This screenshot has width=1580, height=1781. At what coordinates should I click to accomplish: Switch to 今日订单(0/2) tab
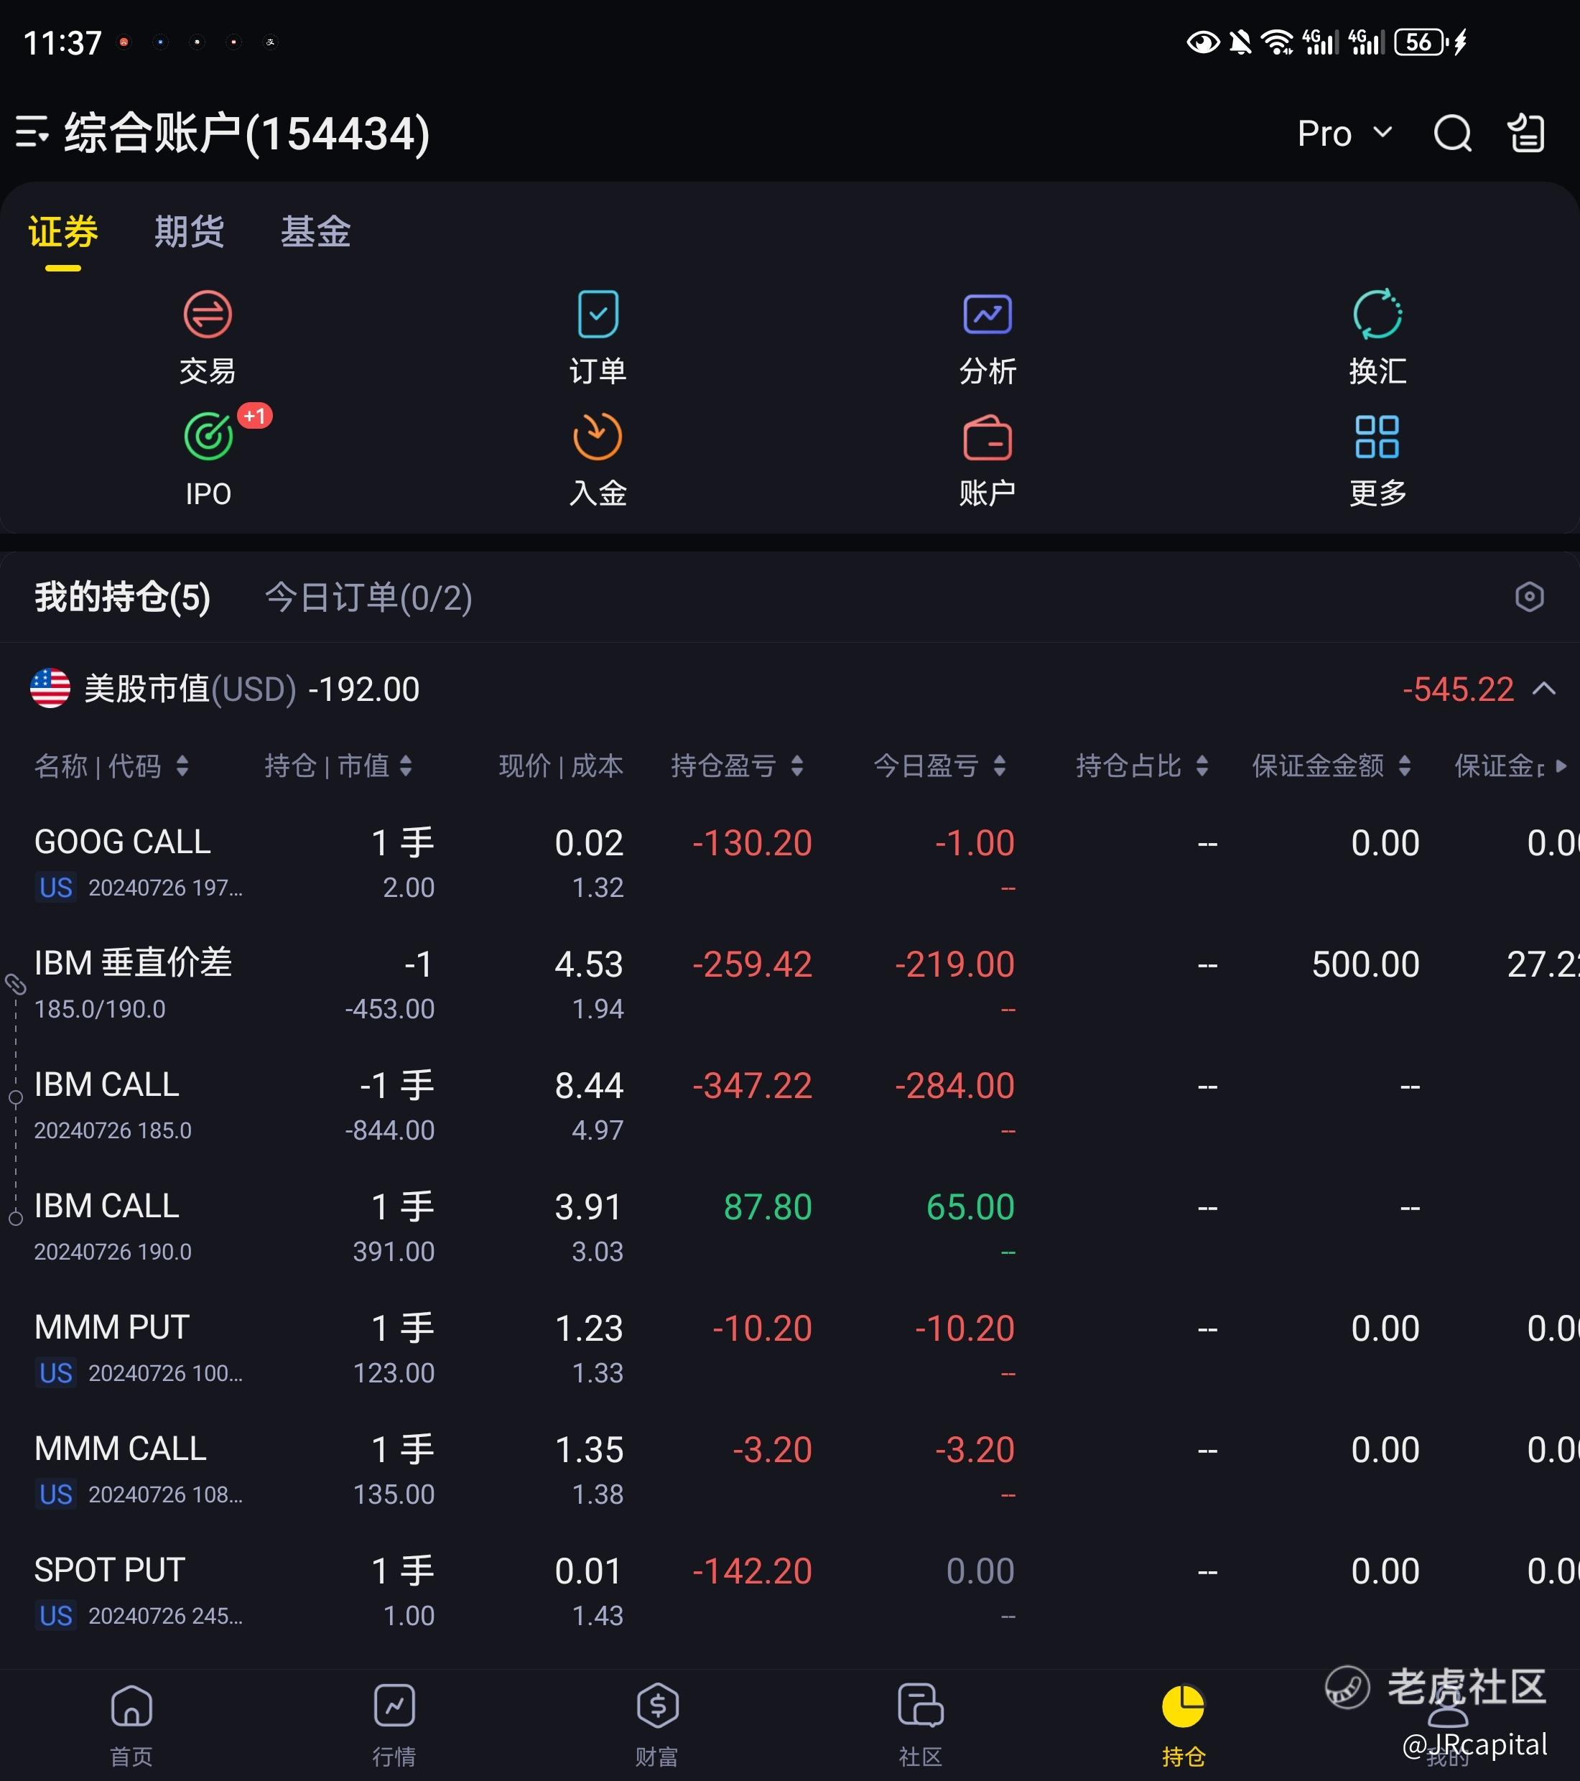coord(368,597)
